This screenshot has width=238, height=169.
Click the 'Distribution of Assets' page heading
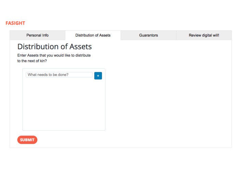[55, 47]
